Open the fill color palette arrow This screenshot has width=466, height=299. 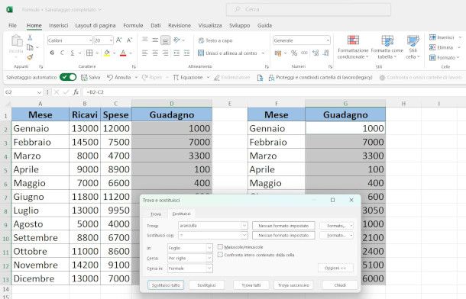pos(114,53)
